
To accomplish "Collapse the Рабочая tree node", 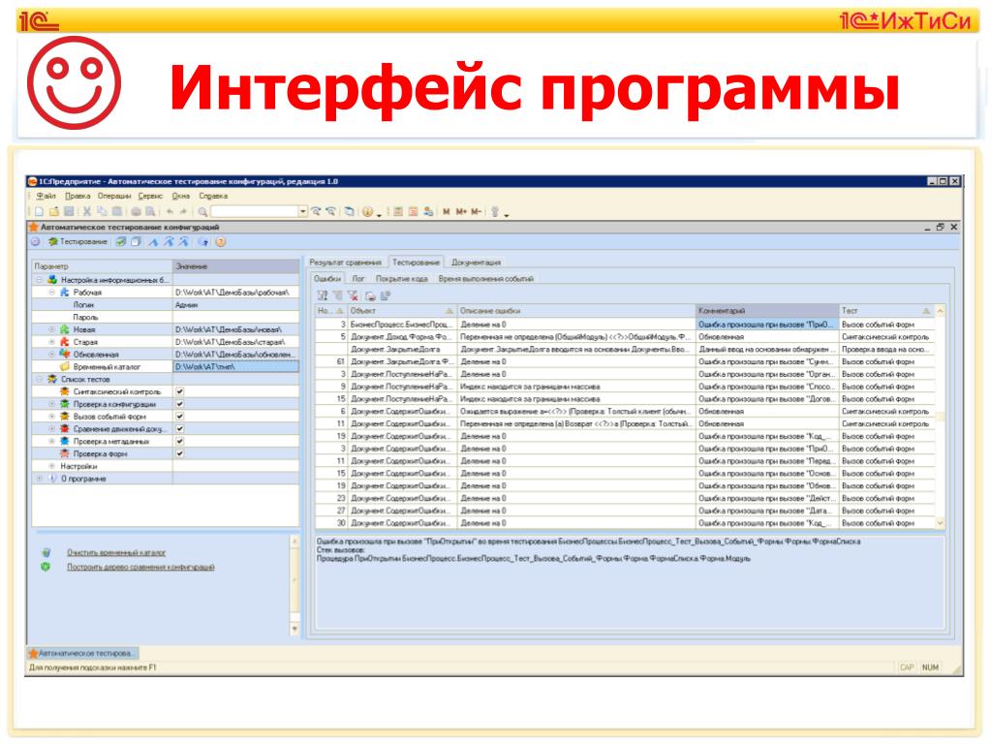I will coord(52,293).
